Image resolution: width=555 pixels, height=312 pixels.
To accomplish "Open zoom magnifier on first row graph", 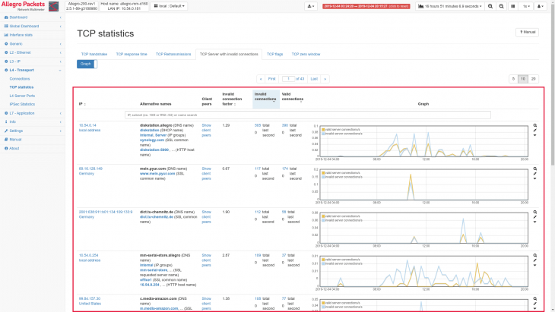I will [534, 125].
